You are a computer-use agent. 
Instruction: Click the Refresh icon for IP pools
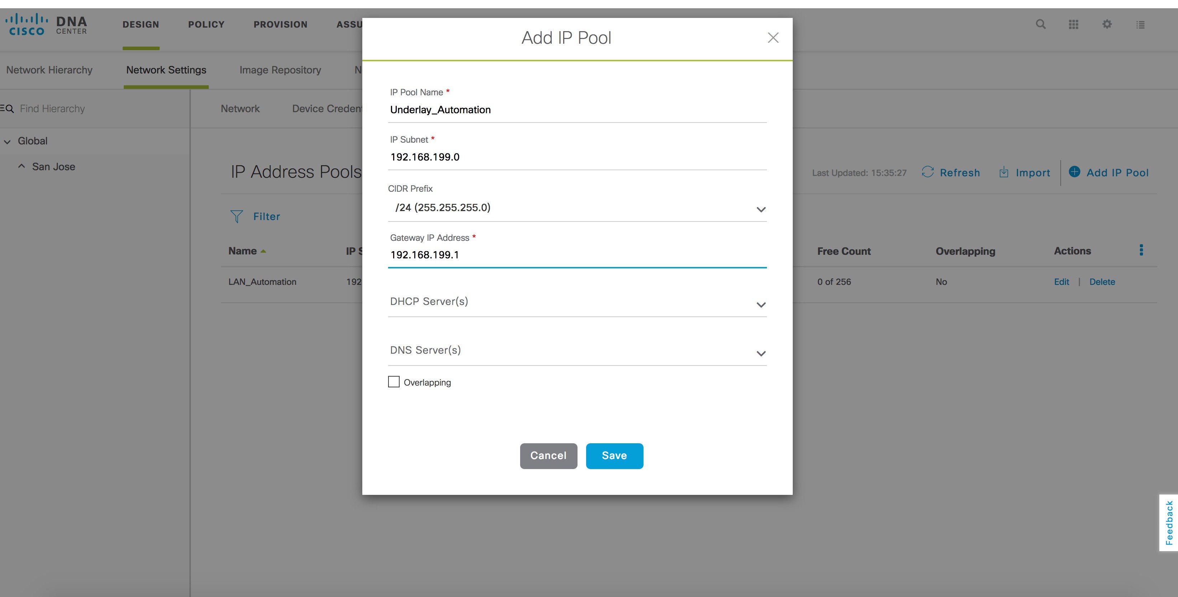[927, 172]
